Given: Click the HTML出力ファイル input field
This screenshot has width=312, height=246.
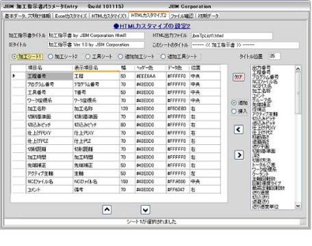Looking at the screenshot, I should 232,36.
